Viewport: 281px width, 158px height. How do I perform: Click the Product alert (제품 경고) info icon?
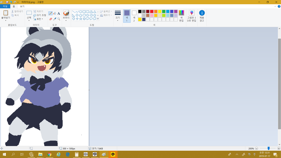coord(202,13)
